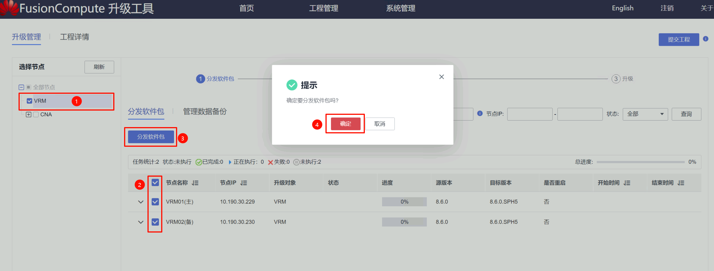The width and height of the screenshot is (714, 271).
Task: Sort by 开始时间 column sort icon
Action: [627, 183]
